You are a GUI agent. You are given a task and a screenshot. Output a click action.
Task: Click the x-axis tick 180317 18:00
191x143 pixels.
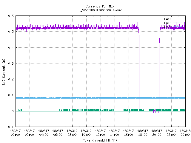click(143, 133)
